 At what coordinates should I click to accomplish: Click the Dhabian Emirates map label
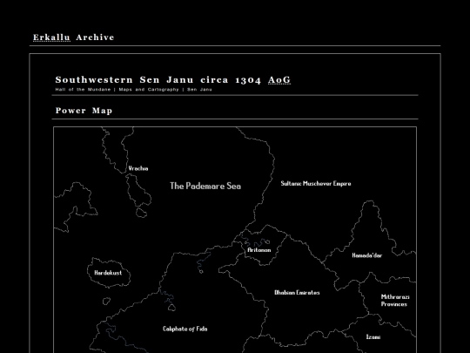point(297,292)
